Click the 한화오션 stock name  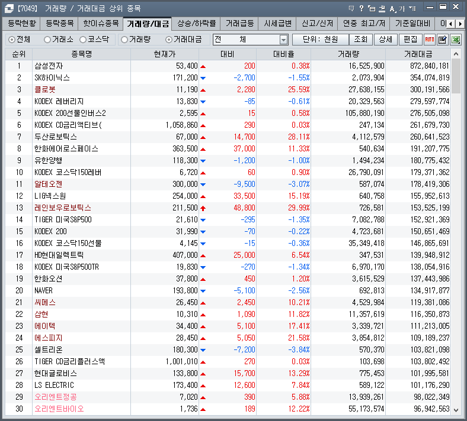pos(48,278)
